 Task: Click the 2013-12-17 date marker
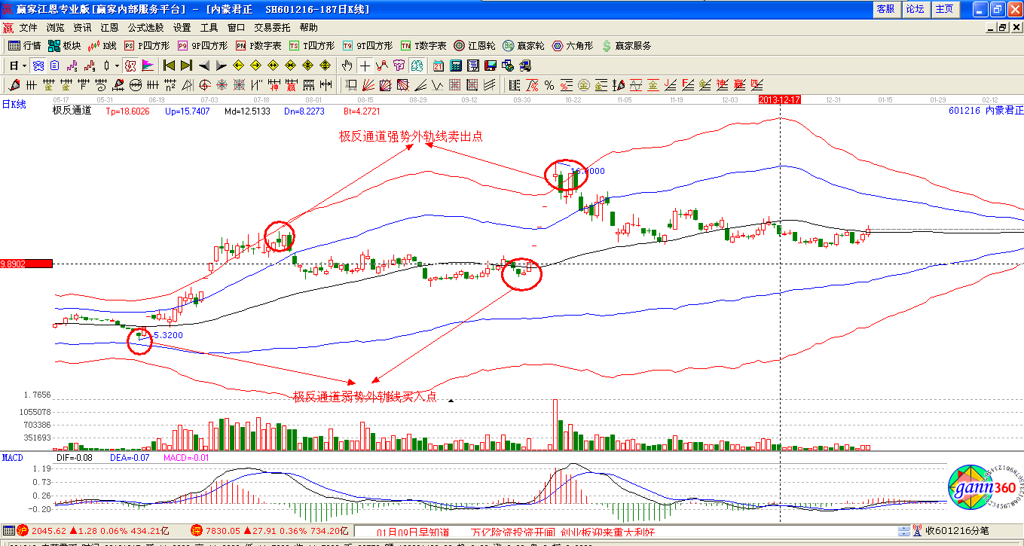coord(779,99)
